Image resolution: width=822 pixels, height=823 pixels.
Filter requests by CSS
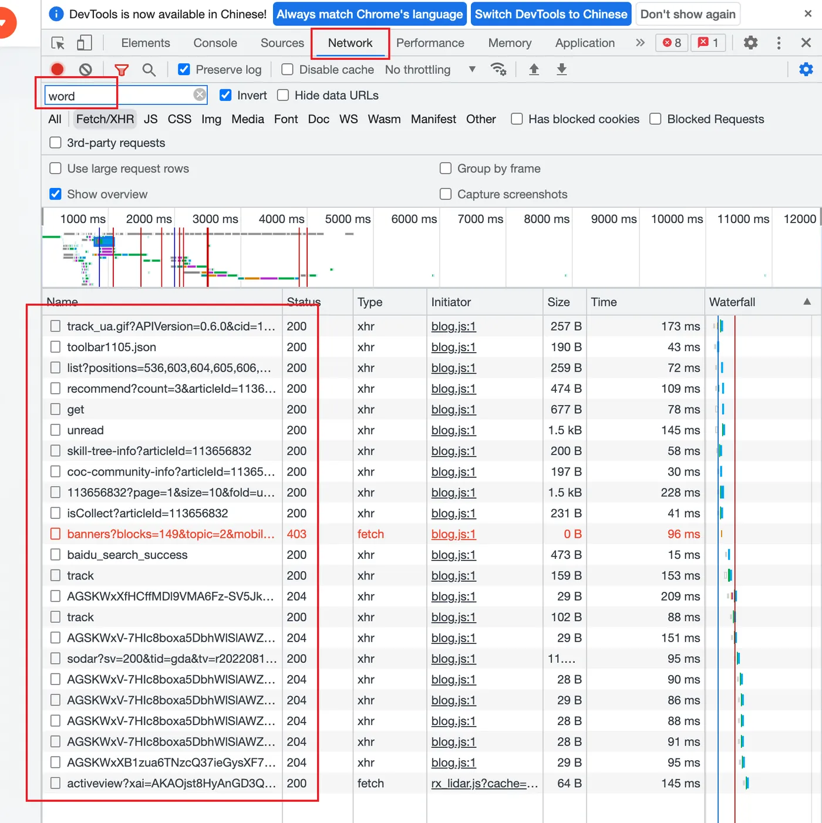coord(180,119)
